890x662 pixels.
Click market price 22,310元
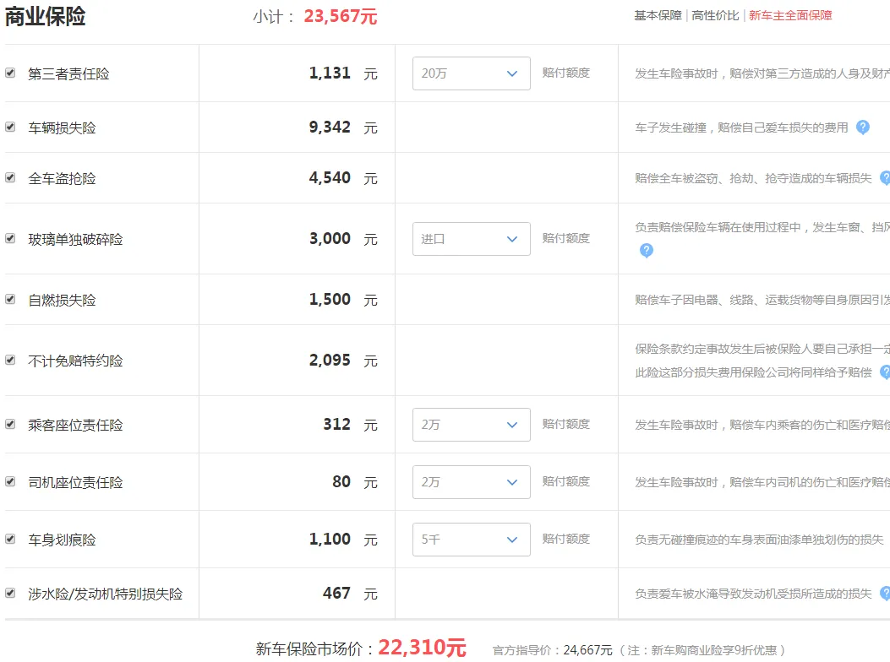coord(423,648)
